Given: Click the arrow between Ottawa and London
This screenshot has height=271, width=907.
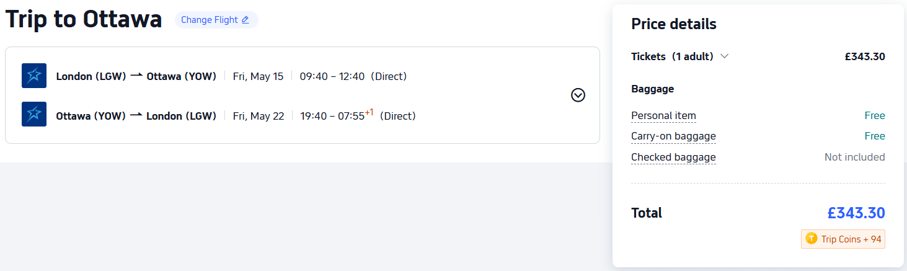Looking at the screenshot, I should [x=136, y=115].
